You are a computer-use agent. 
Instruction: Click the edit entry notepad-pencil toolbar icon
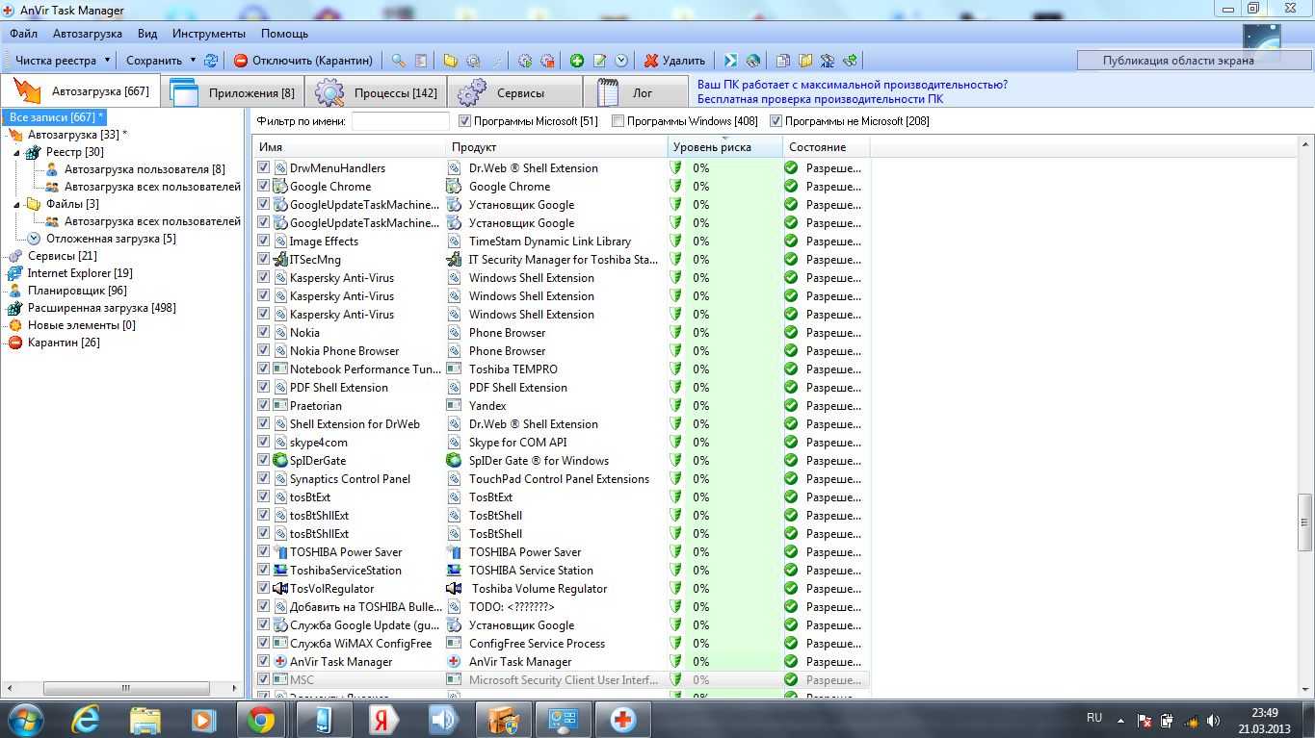[x=599, y=60]
